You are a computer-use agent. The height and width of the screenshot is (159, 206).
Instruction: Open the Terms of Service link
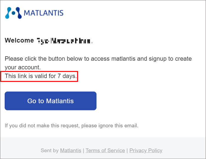[105, 150]
